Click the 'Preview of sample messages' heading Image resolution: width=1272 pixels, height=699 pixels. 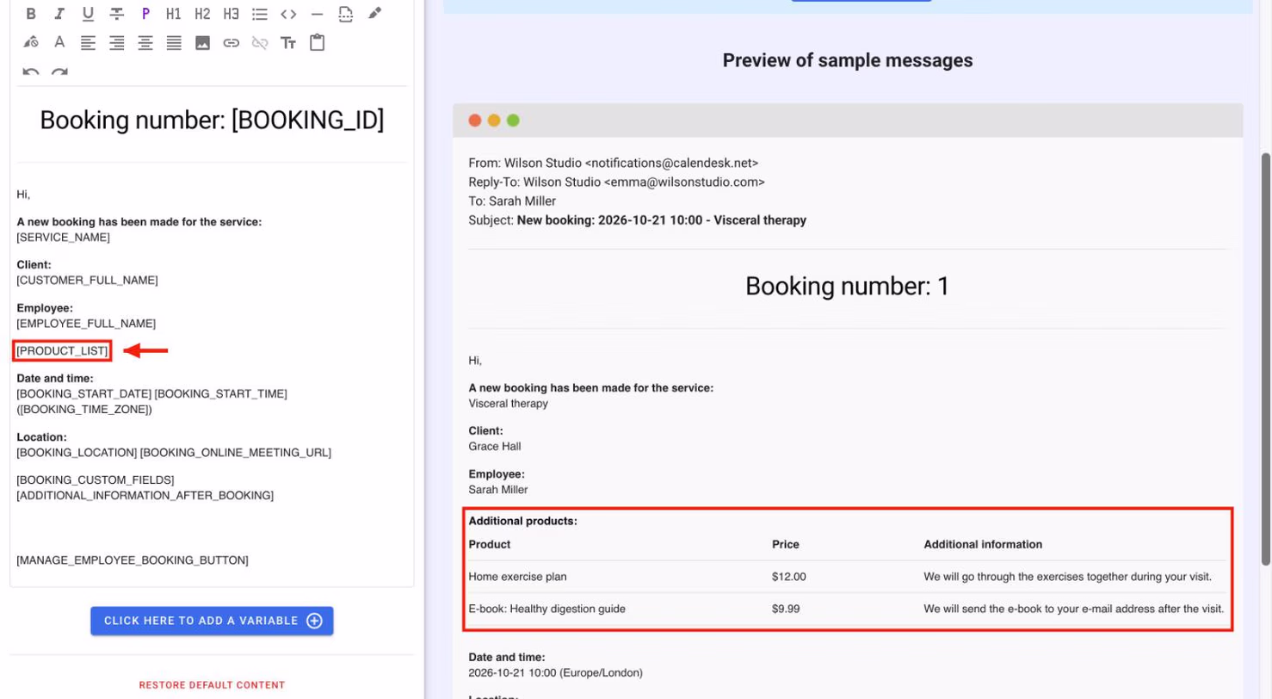tap(848, 60)
